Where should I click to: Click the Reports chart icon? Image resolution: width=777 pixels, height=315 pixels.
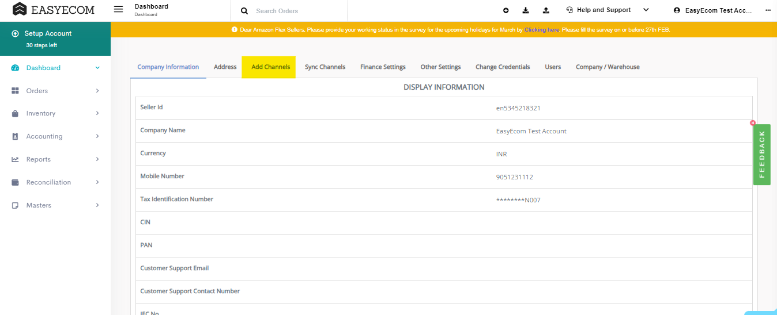point(15,159)
